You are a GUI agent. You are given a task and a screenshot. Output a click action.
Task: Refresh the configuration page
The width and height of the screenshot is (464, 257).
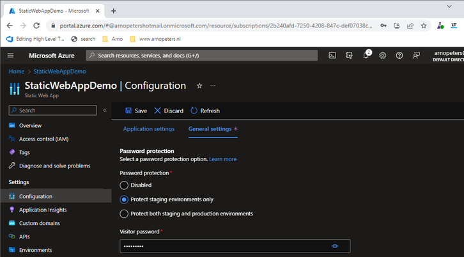(205, 111)
